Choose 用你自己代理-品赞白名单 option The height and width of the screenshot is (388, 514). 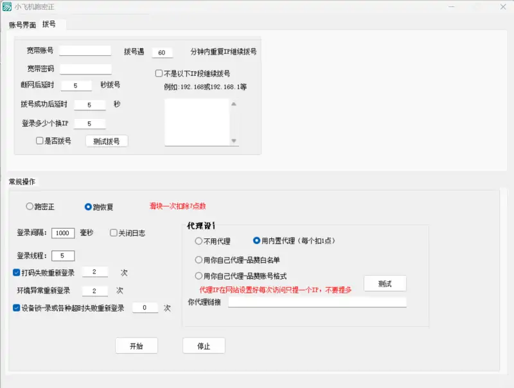pyautogui.click(x=199, y=260)
